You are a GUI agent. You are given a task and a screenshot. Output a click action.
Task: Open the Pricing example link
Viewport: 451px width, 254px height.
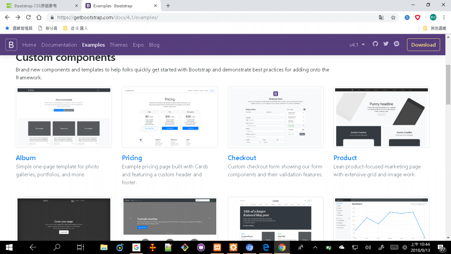(132, 158)
